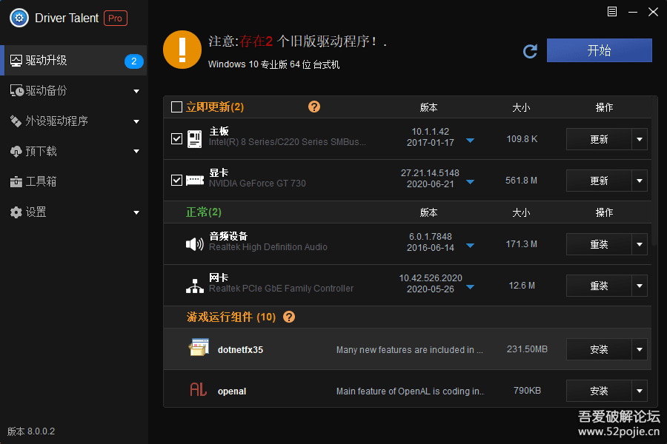This screenshot has height=444, width=667.
Task: Click the blue 开始 button
Action: [x=599, y=50]
